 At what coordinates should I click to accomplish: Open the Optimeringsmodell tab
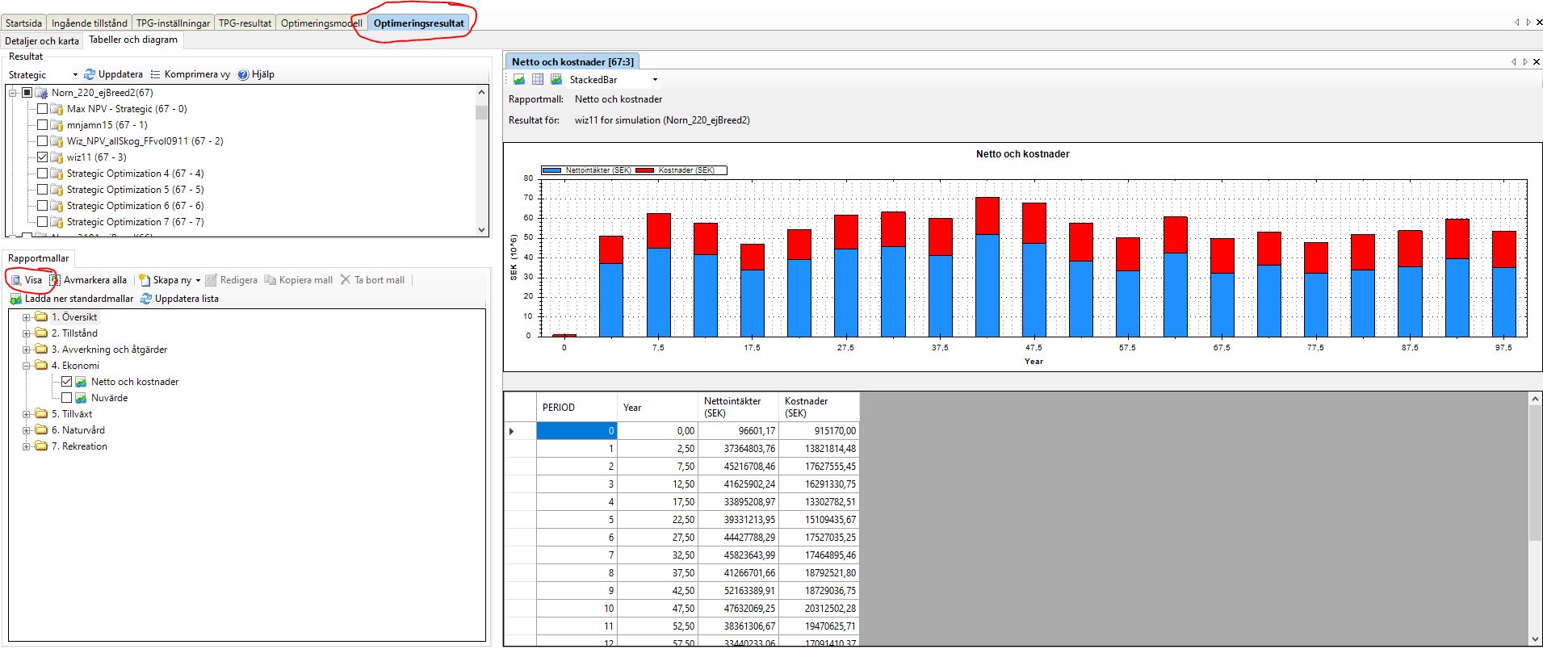(x=321, y=23)
